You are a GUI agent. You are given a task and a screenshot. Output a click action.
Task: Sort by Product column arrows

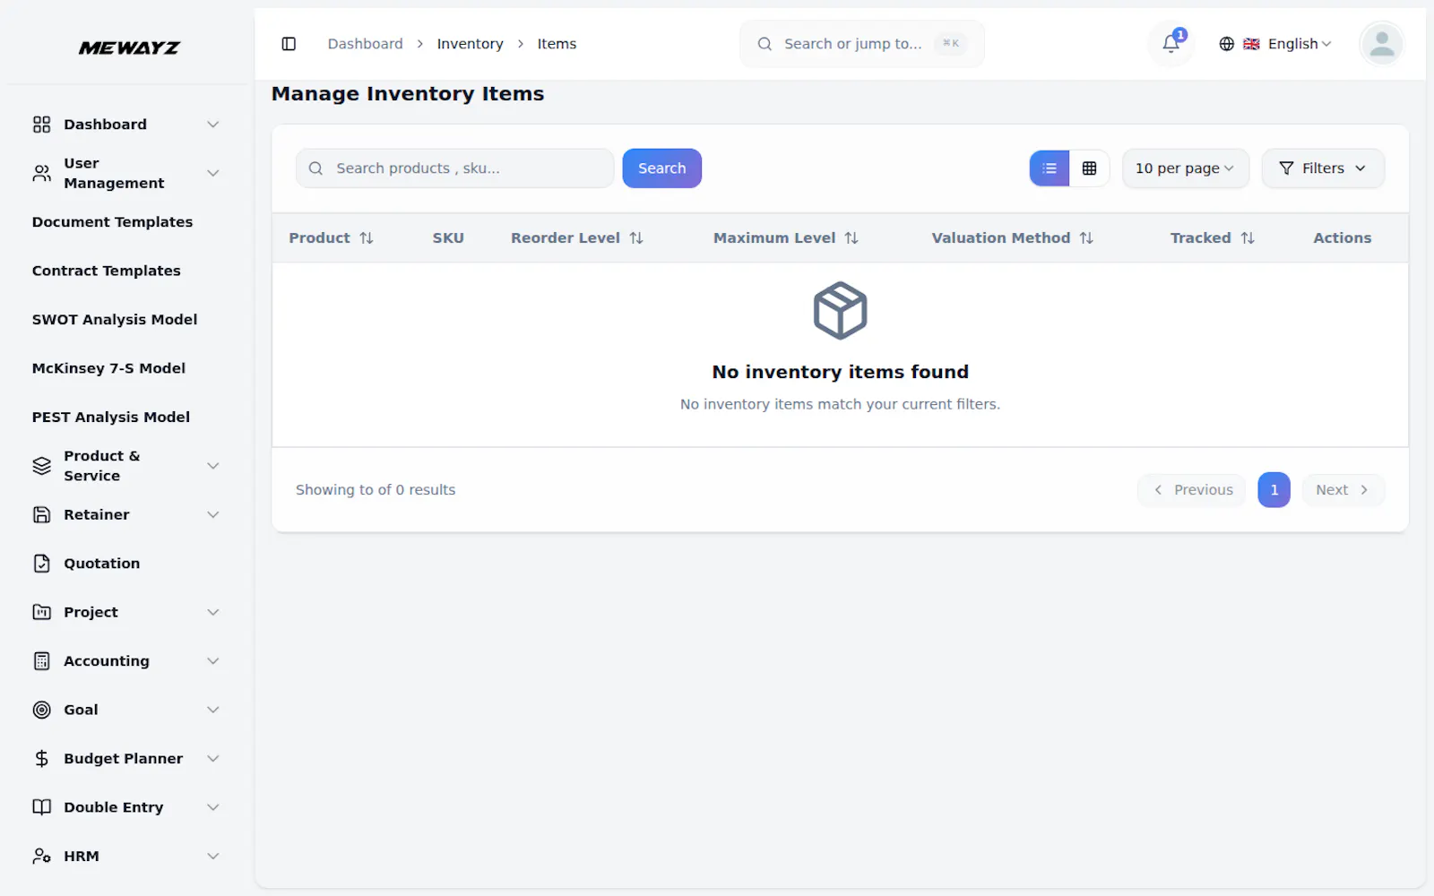[x=366, y=238]
